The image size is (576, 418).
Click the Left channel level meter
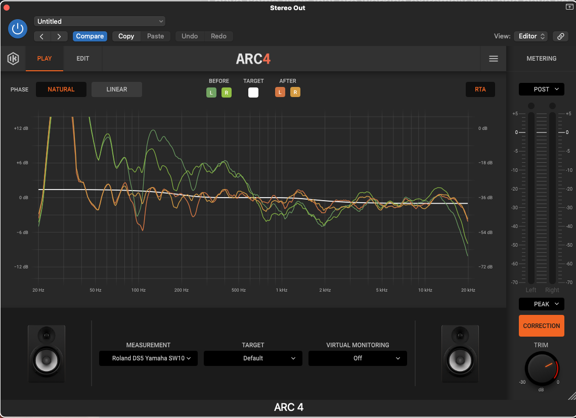(531, 198)
